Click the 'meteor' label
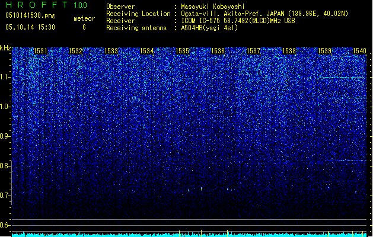The image size is (373, 237). click(84, 18)
